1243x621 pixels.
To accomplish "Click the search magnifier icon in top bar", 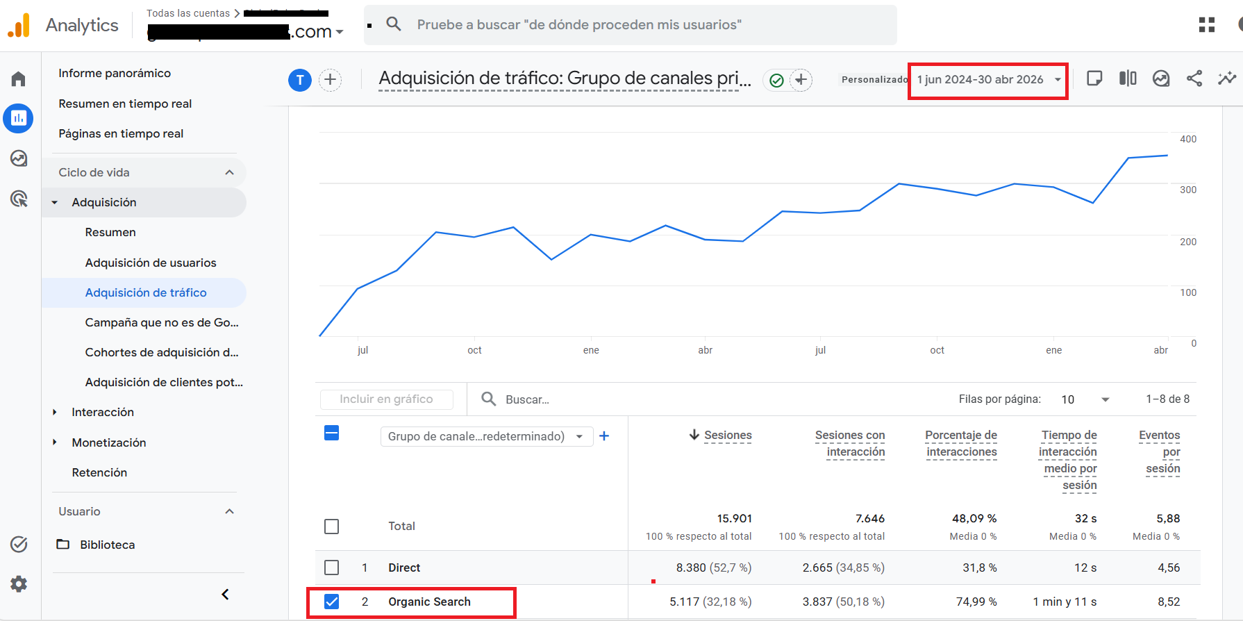I will click(x=394, y=24).
